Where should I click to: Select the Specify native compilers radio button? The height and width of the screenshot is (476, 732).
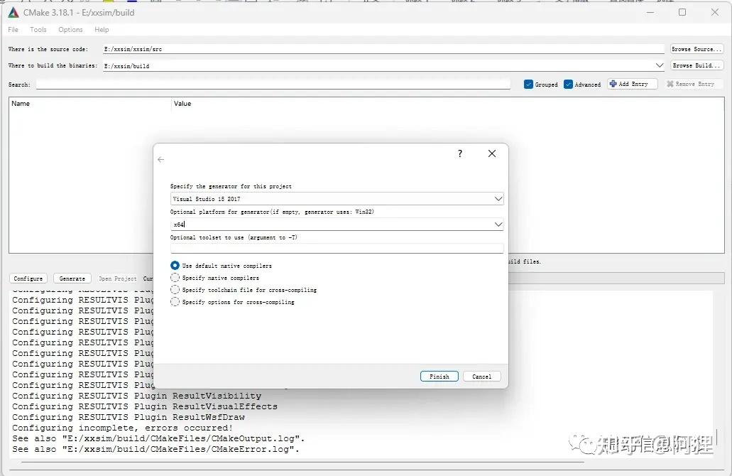(x=175, y=277)
